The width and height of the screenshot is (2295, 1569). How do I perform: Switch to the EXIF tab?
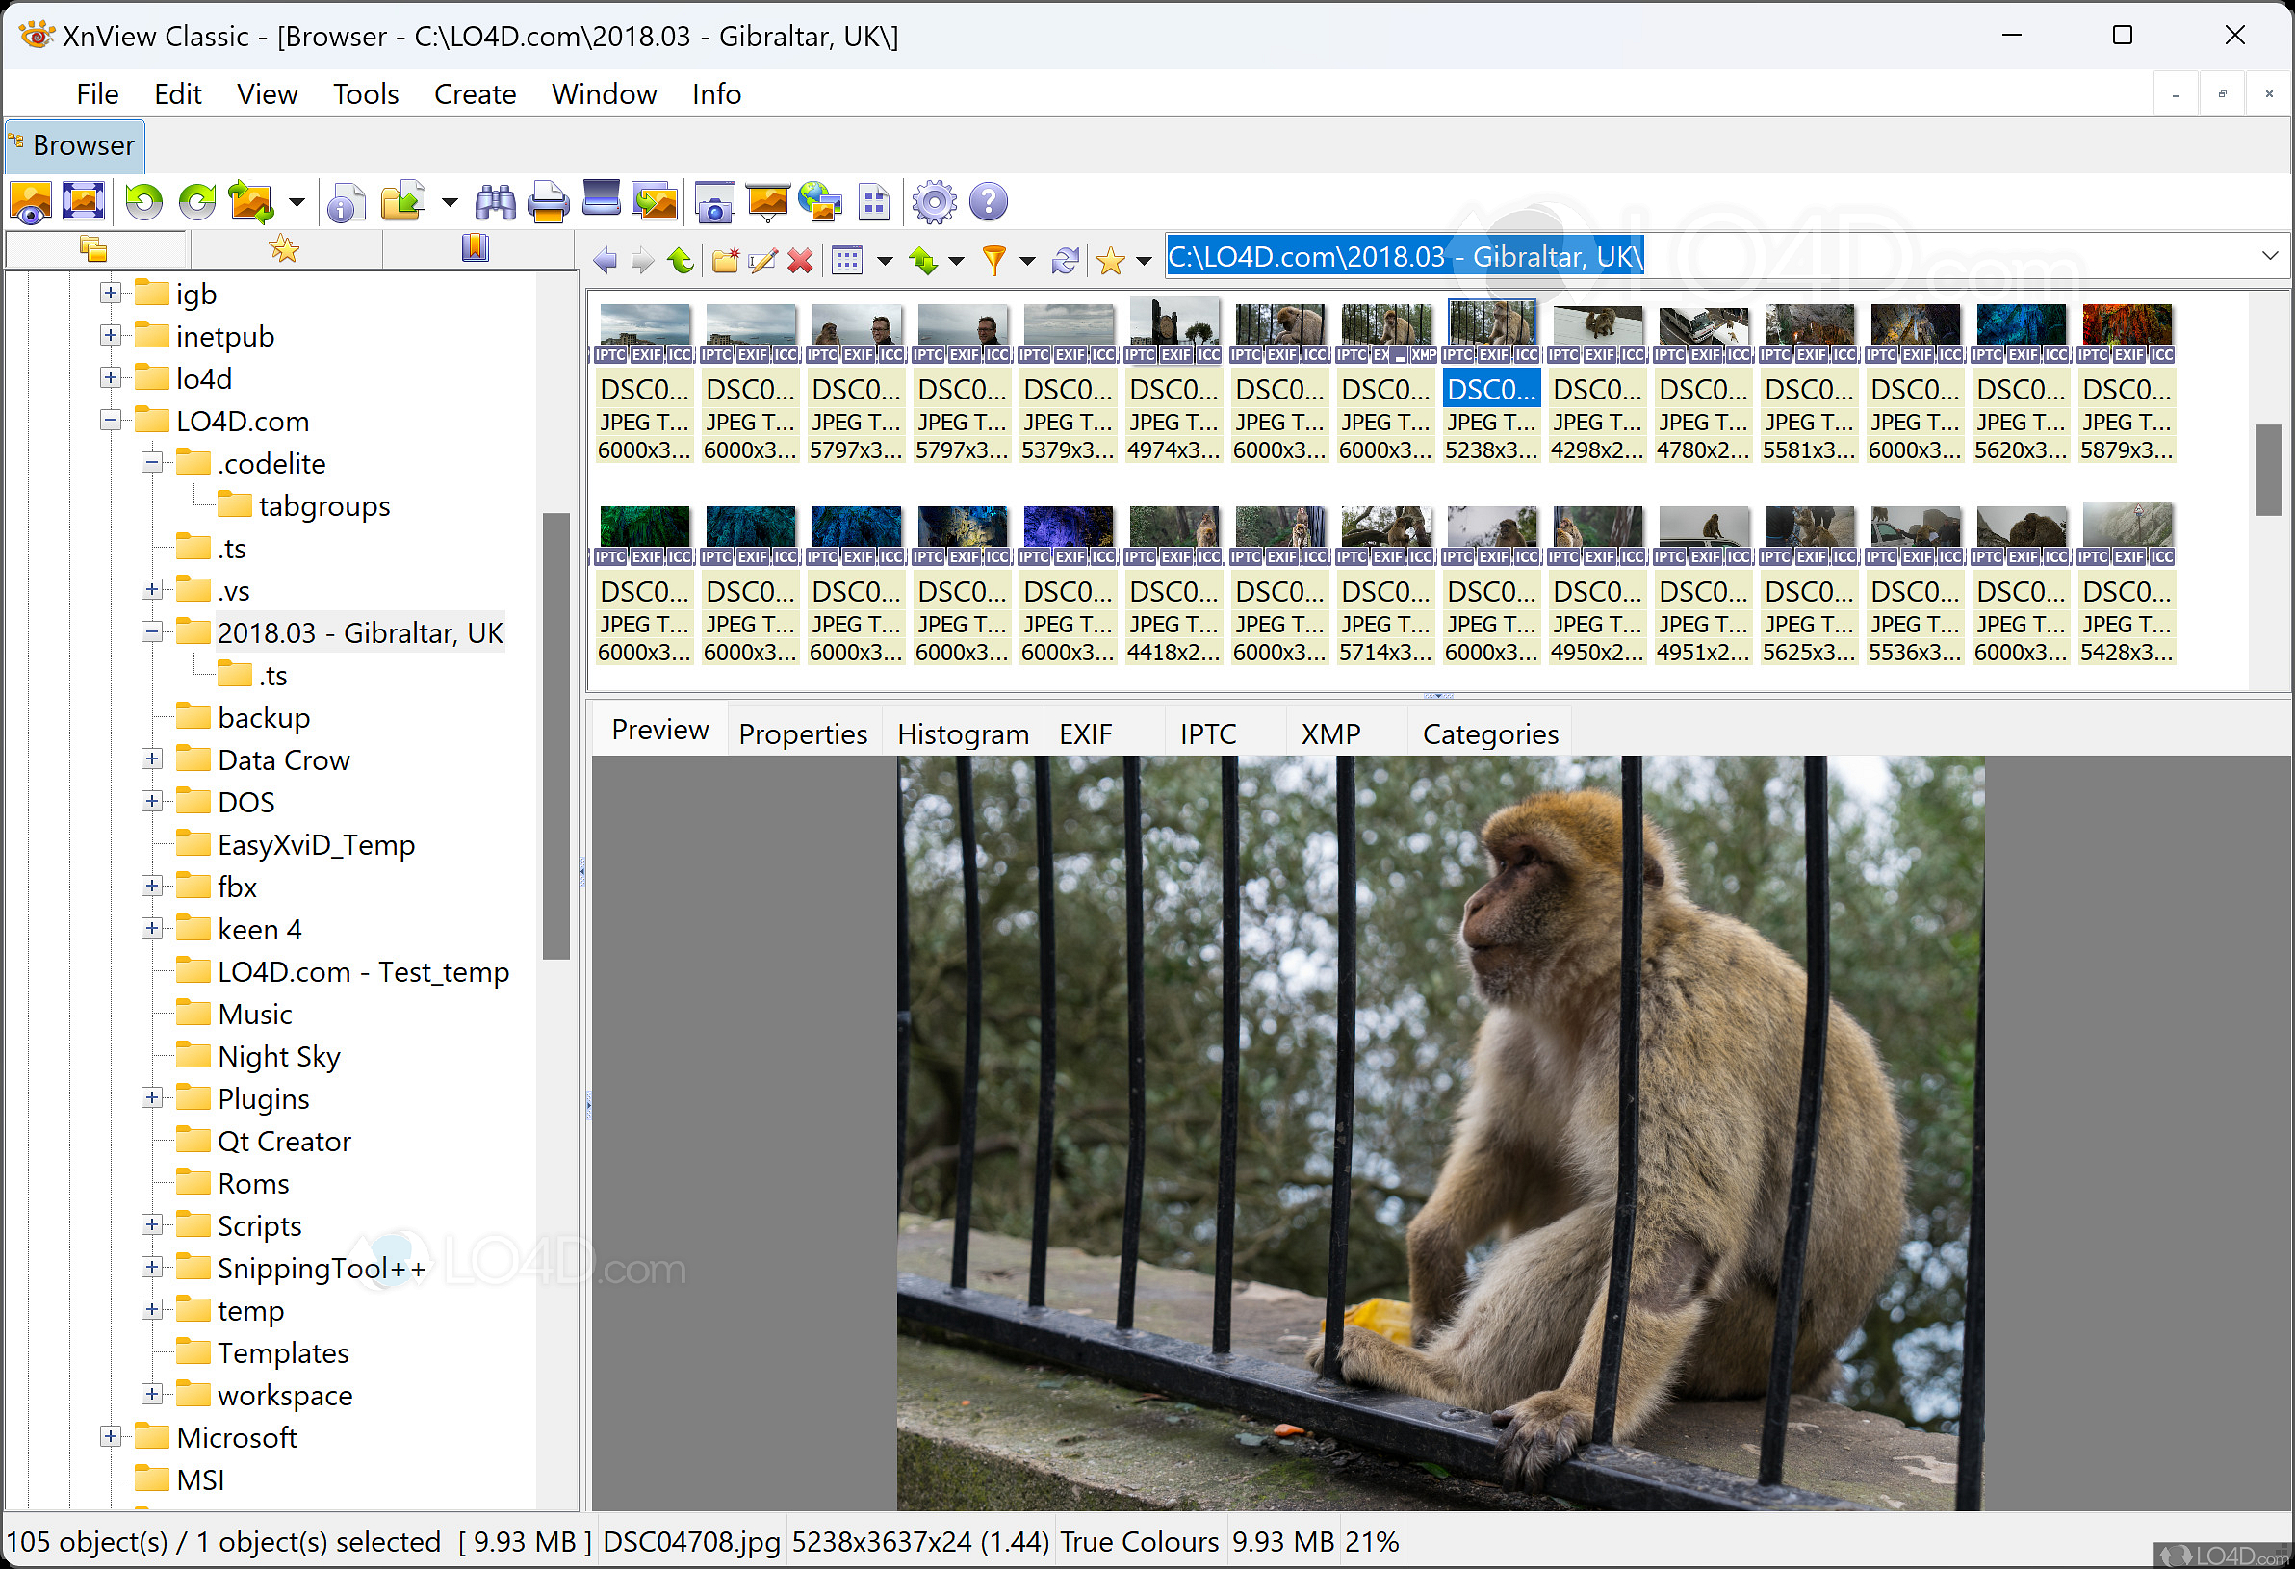(1087, 733)
